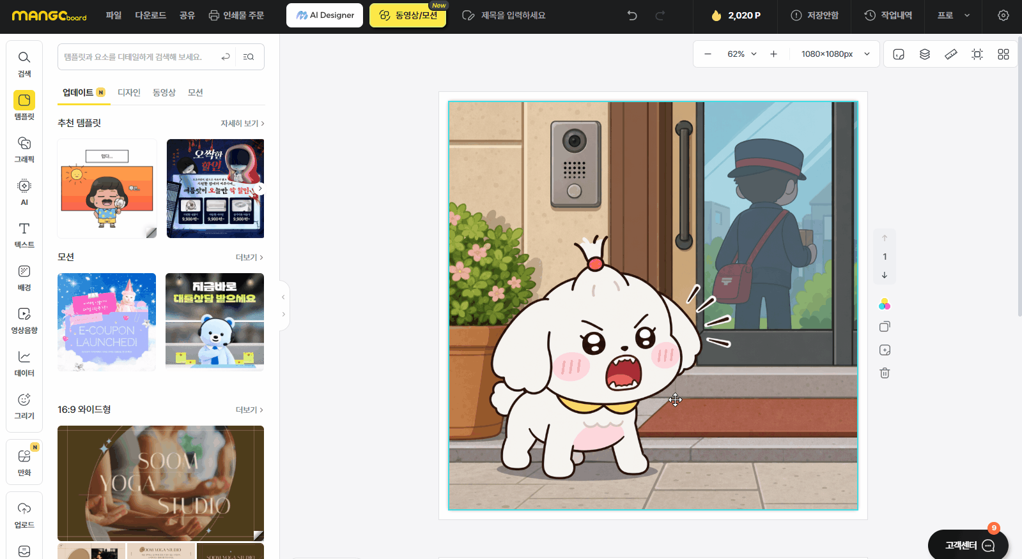Expand the 프로 account dropdown

(x=954, y=15)
